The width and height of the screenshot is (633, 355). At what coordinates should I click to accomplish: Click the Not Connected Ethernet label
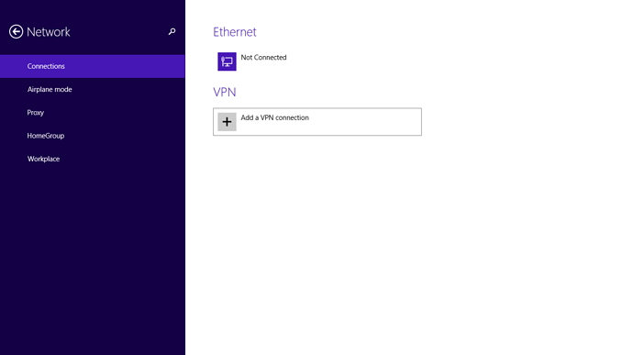(x=263, y=58)
